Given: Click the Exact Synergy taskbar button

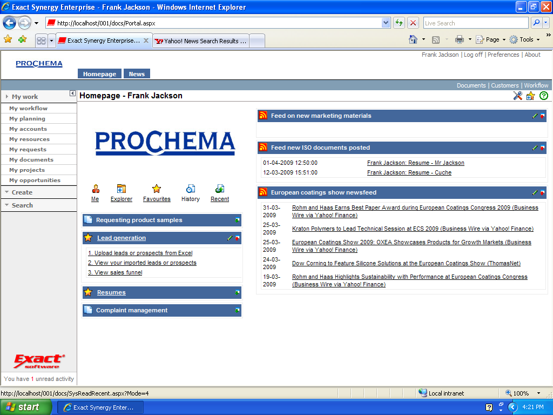Looking at the screenshot, I should (x=100, y=407).
